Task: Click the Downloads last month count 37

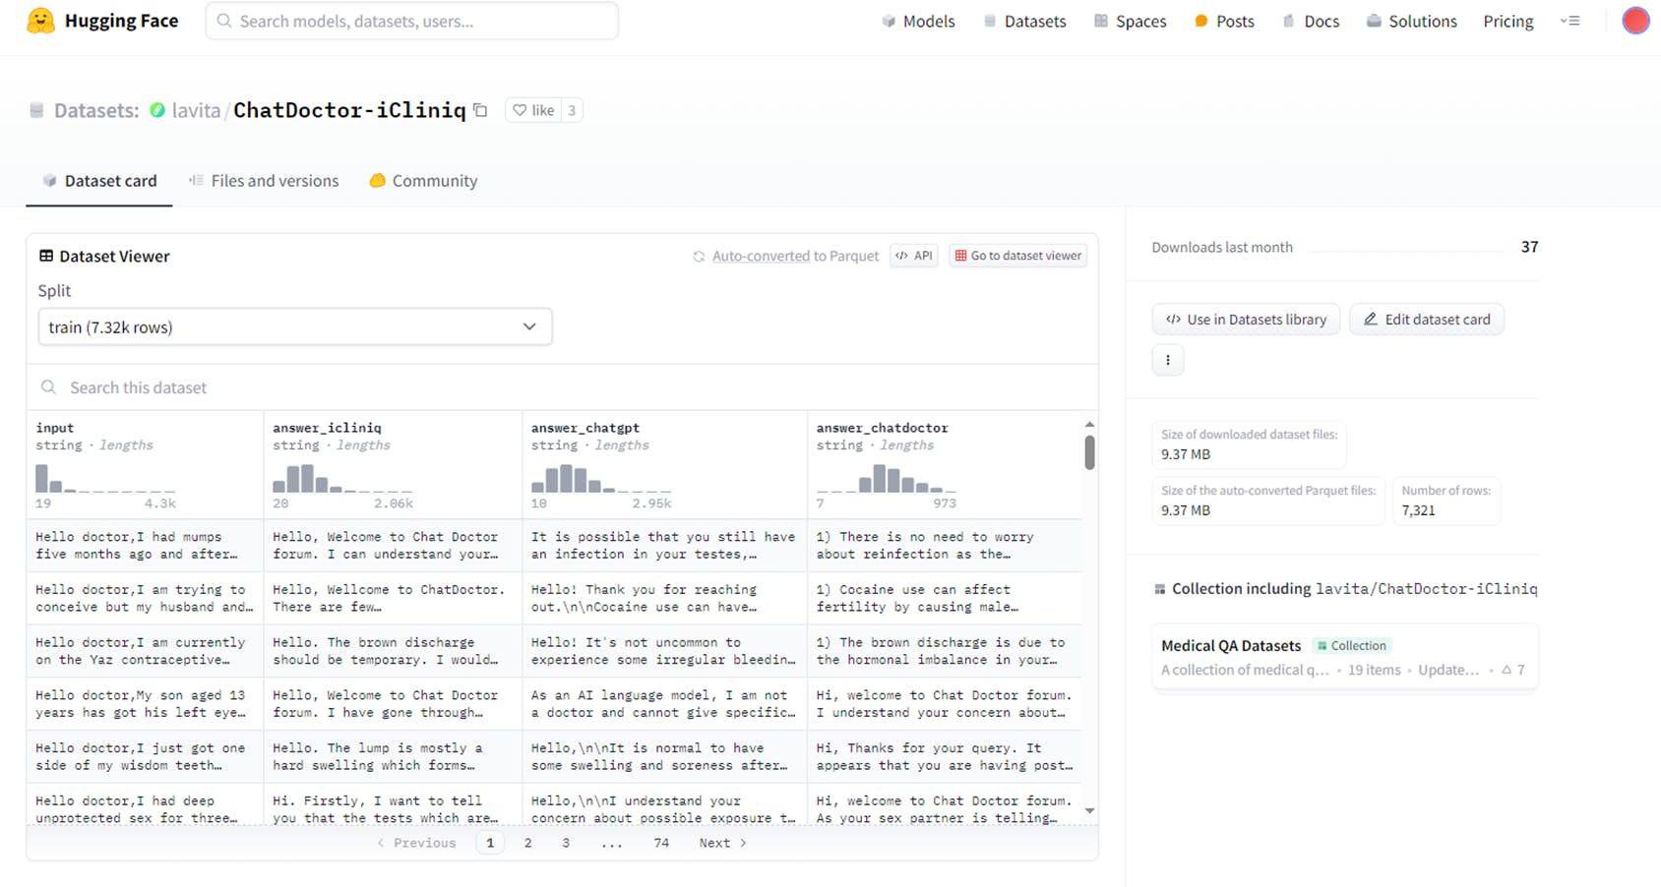Action: [1529, 247]
